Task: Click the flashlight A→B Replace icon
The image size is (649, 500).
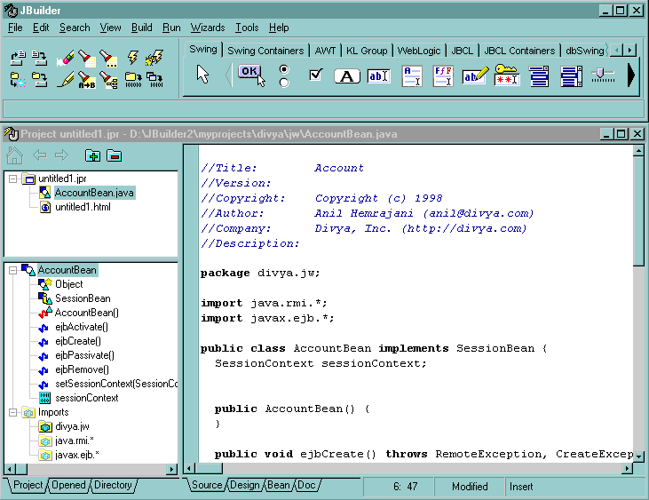Action: [x=87, y=80]
